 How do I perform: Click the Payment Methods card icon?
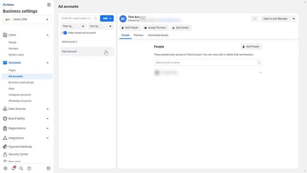pyautogui.click(x=5, y=147)
